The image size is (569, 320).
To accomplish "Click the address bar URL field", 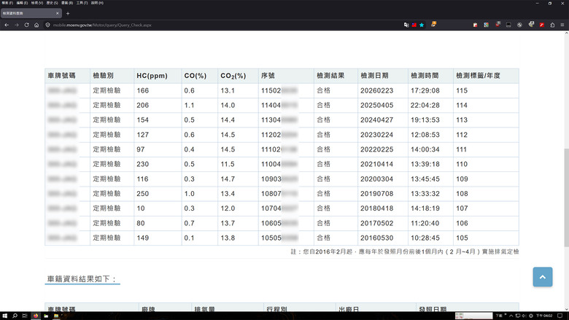I will pos(225,25).
